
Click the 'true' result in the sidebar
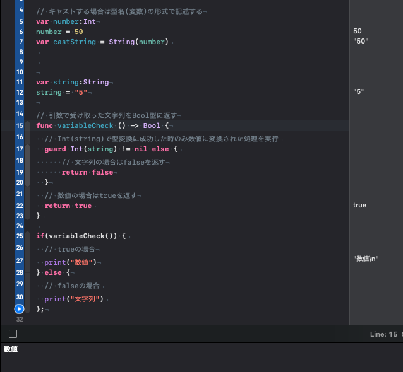click(x=359, y=206)
